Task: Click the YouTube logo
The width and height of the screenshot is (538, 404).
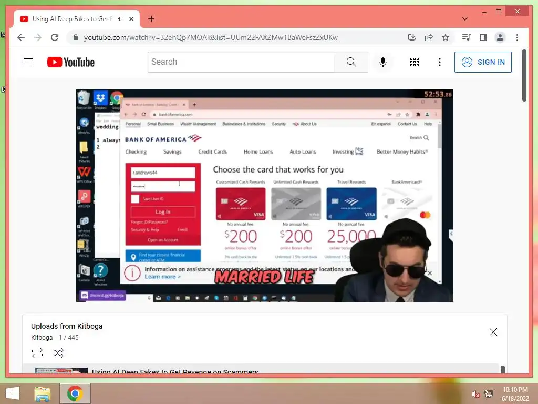Action: (71, 62)
